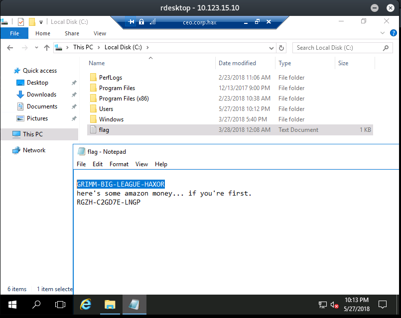Sort files by the Date modified column

click(x=237, y=63)
